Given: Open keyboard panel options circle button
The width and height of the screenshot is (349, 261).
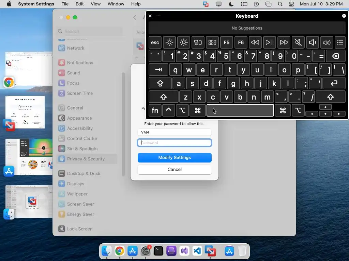Looking at the screenshot, I should tap(344, 16).
